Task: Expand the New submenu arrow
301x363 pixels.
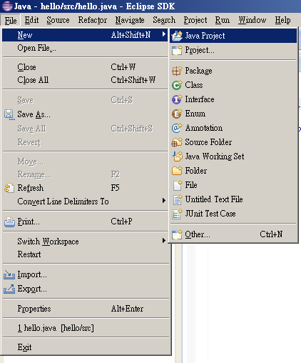Action: (x=164, y=34)
